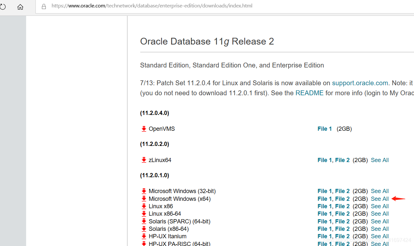The image size is (414, 246).
Task: Click the (11.2.0.4.0) version label
Action: pyautogui.click(x=154, y=113)
